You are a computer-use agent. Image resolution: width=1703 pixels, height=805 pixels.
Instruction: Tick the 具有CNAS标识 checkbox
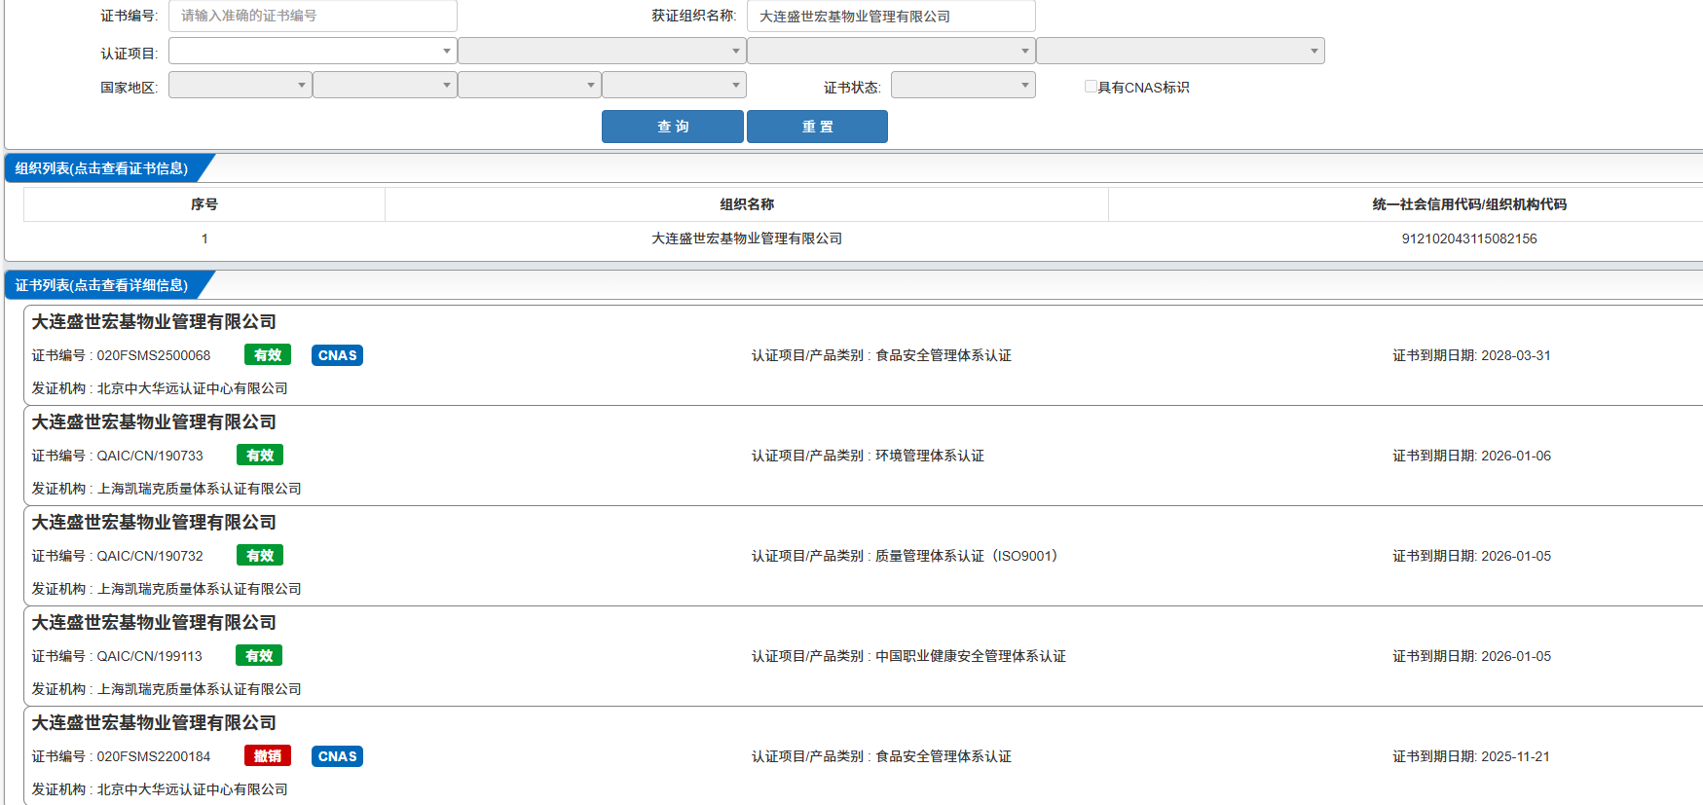pos(1091,87)
